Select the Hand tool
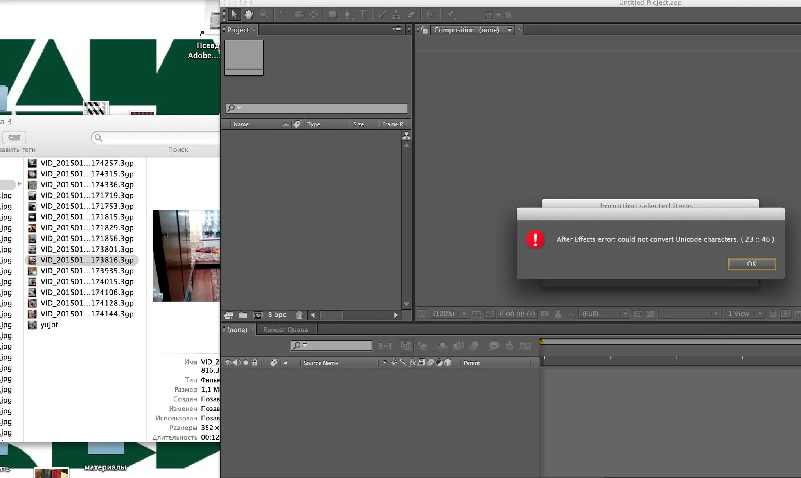801x478 pixels. 249,15
